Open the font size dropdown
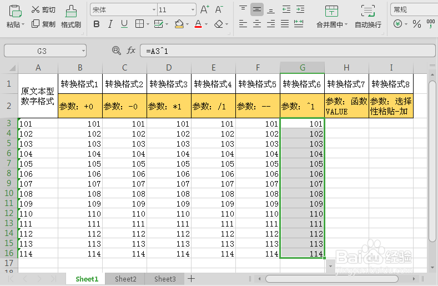Image resolution: width=438 pixels, height=286 pixels. click(193, 10)
